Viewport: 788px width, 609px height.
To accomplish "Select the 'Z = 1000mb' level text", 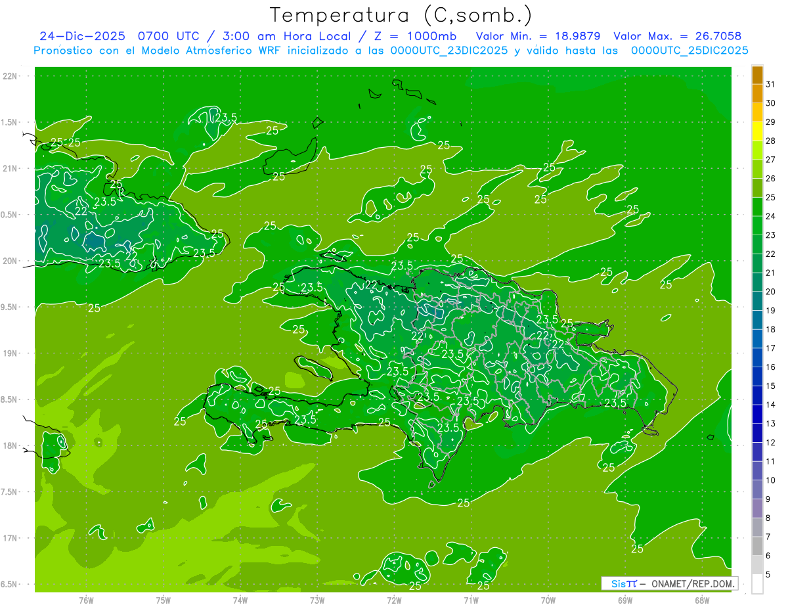I will pyautogui.click(x=417, y=36).
